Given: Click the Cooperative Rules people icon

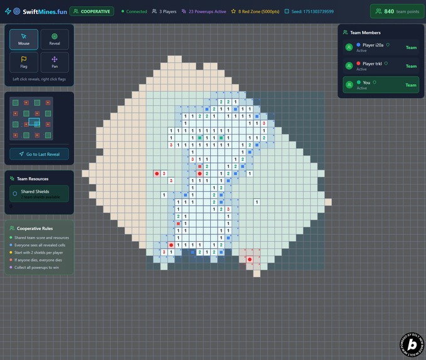Looking at the screenshot, I should 12,228.
